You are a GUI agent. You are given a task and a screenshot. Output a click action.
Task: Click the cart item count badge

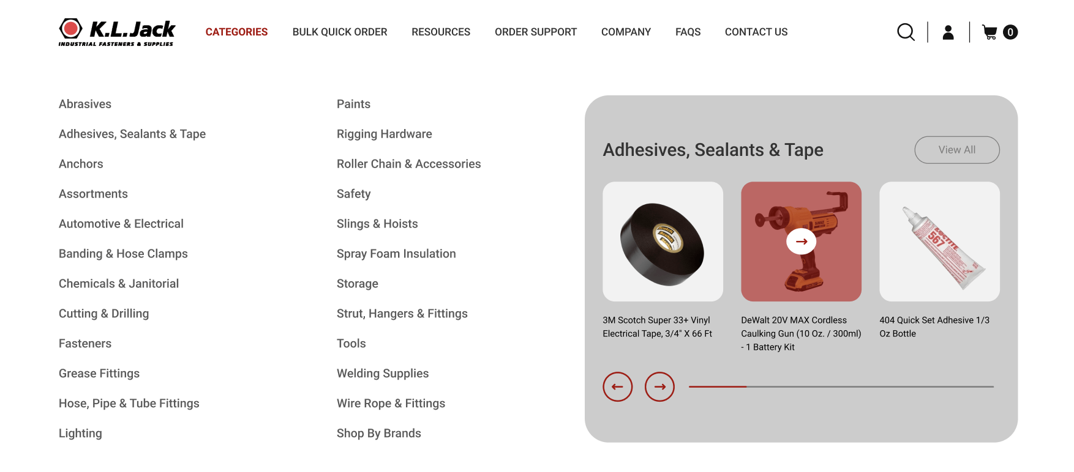(1010, 32)
